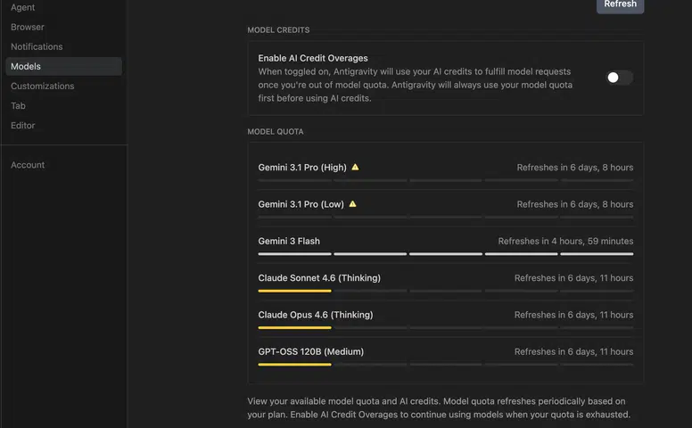The image size is (692, 428).
Task: Click the Claude Sonnet 4.6 (Thinking) quota bar
Action: 446,291
